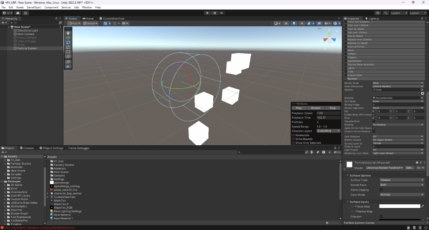The image size is (429, 230).
Task: Open the GameObject menu
Action: point(34,7)
